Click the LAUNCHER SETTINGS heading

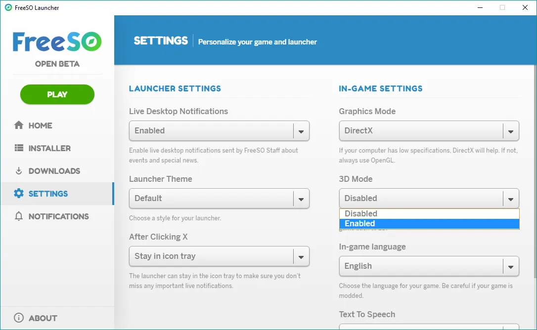pos(175,88)
